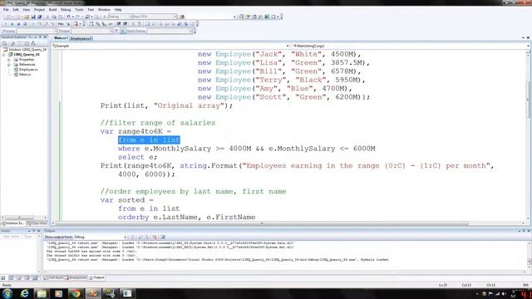This screenshot has width=532, height=299.
Task: Click the Toggle Word Wrap icon in Output
Action: tap(163, 237)
